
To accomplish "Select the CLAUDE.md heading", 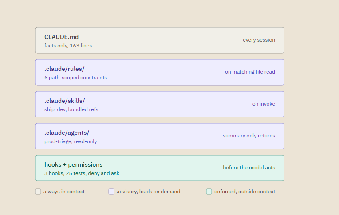I will [61, 37].
